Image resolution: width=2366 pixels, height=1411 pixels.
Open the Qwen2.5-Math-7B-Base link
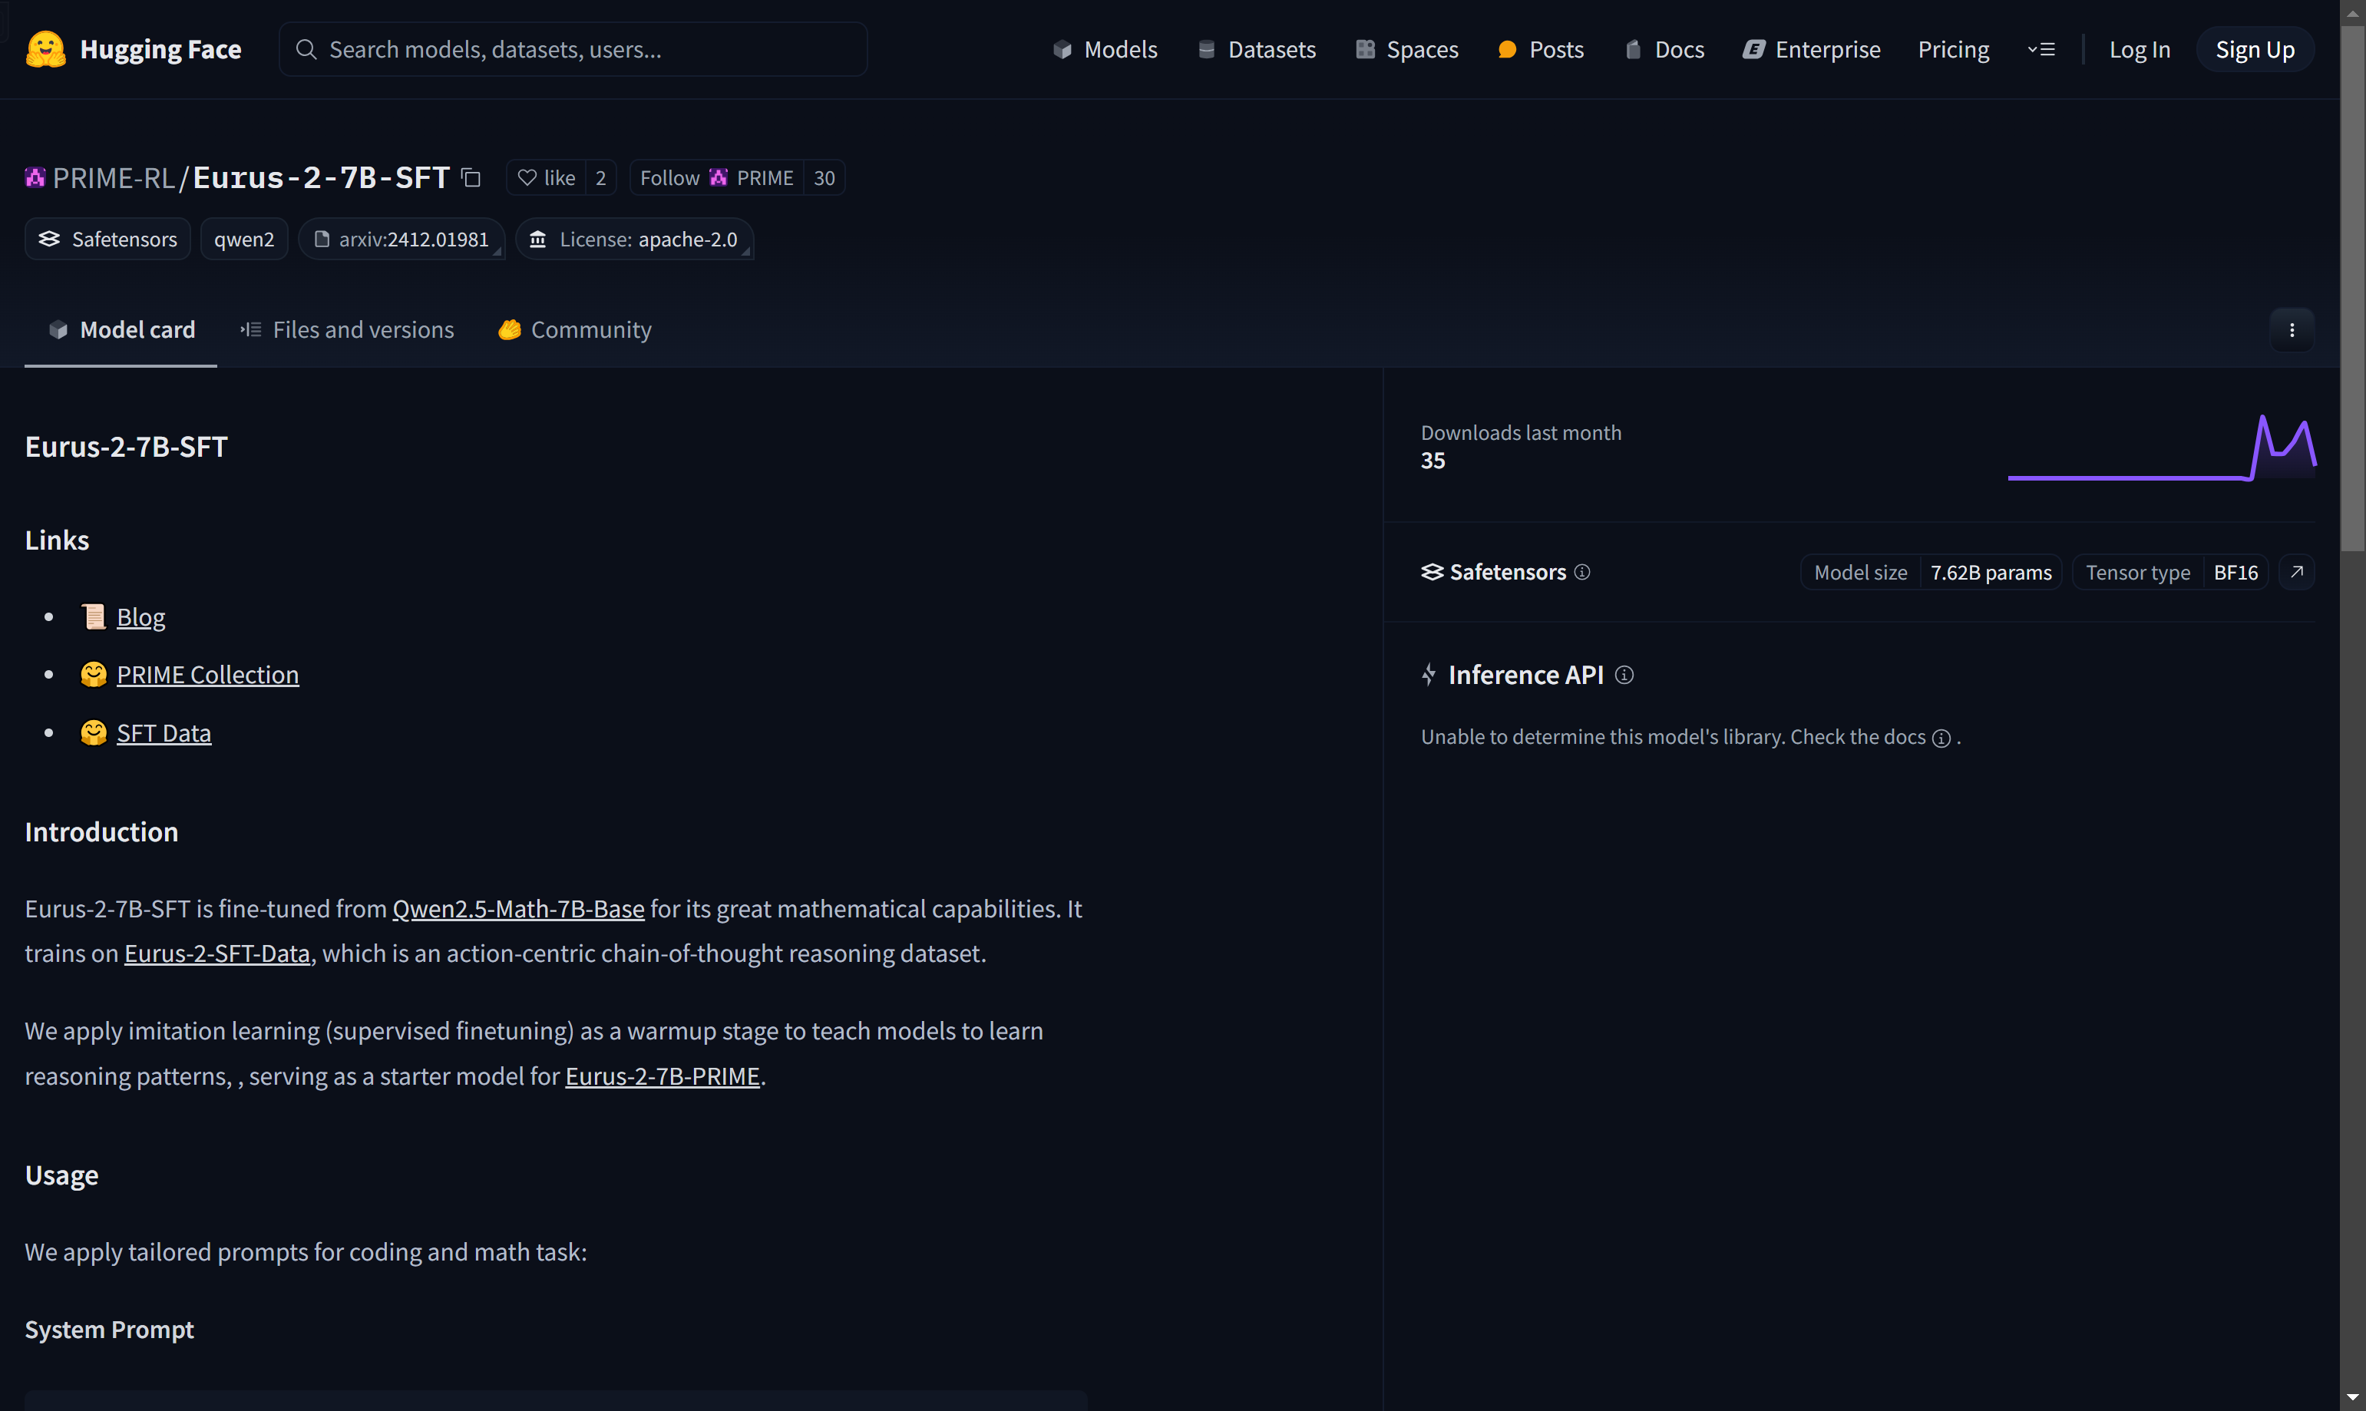tap(518, 909)
